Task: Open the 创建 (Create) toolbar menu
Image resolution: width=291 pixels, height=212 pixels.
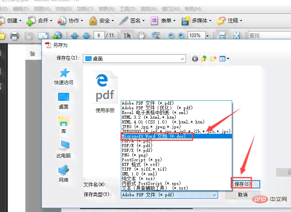Action: (x=11, y=20)
